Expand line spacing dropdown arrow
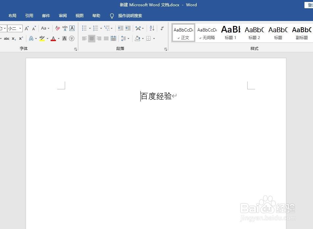The width and height of the screenshot is (313, 229). click(x=128, y=38)
